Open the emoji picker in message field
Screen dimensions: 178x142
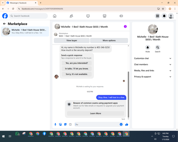click(x=121, y=124)
